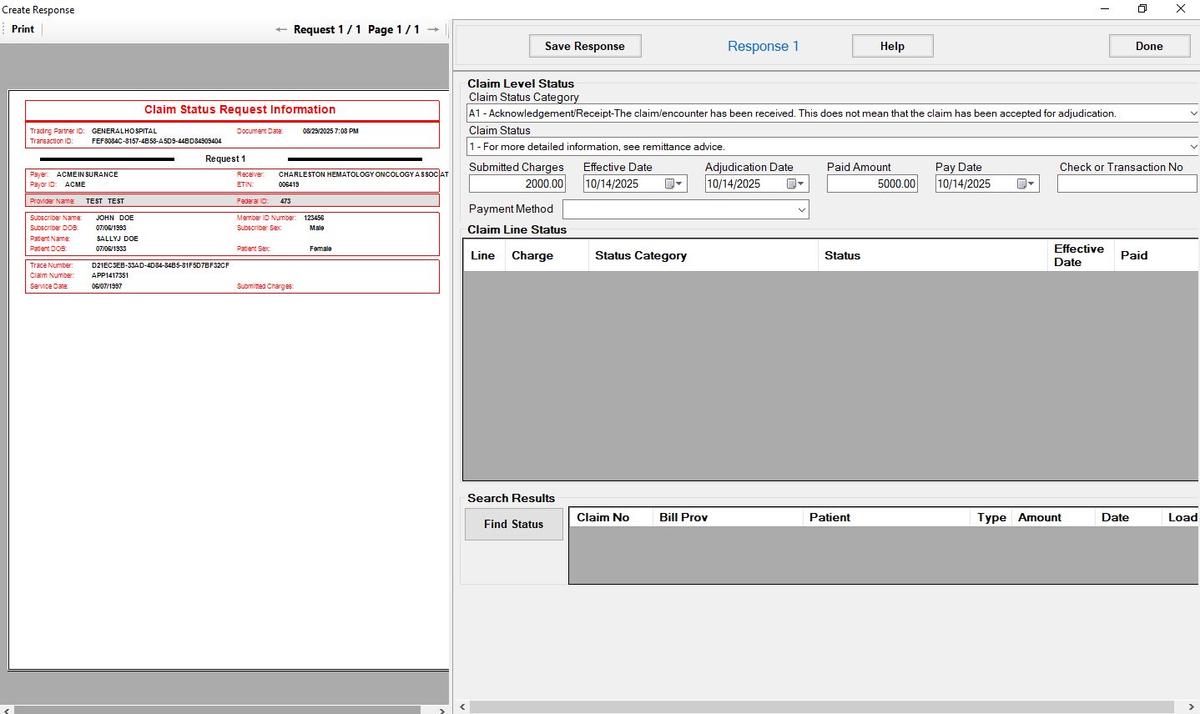1200x714 pixels.
Task: Click the ETIN value 006419
Action: click(x=289, y=184)
